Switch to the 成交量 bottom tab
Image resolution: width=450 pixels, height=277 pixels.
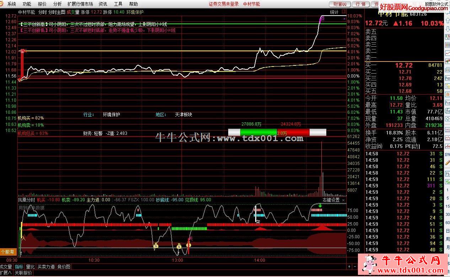pyautogui.click(x=6, y=267)
